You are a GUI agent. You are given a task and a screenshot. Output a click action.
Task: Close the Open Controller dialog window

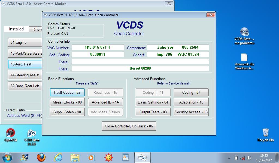[x=211, y=15]
